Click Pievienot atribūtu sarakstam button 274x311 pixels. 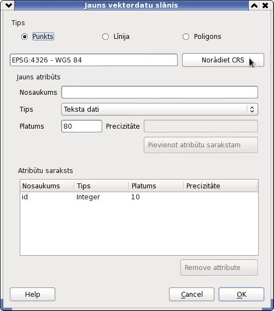pyautogui.click(x=201, y=145)
